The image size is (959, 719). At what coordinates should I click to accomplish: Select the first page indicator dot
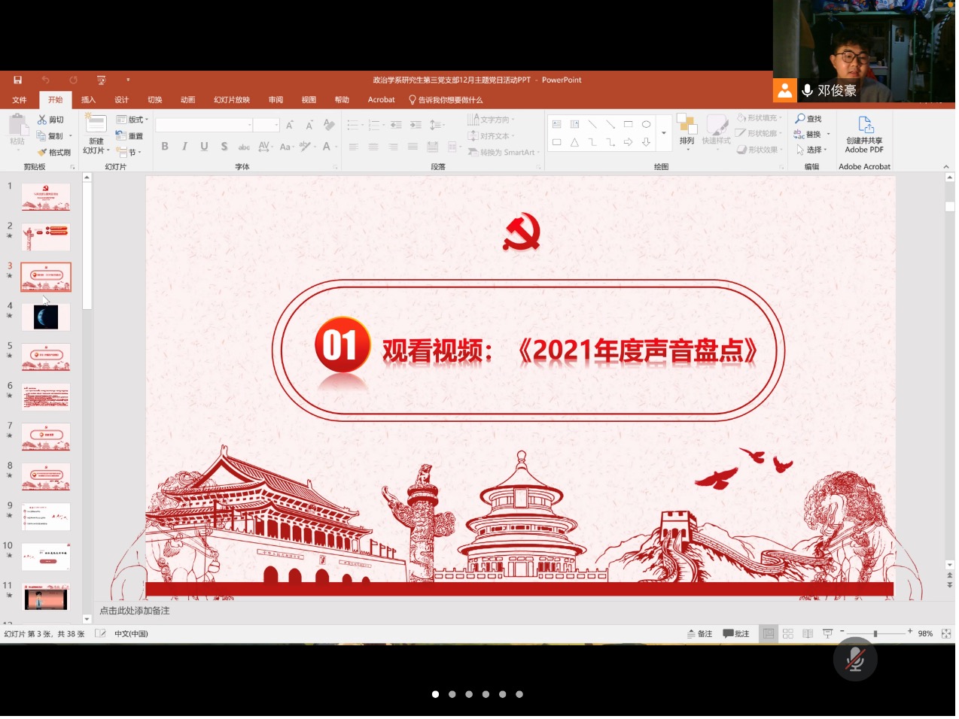435,694
